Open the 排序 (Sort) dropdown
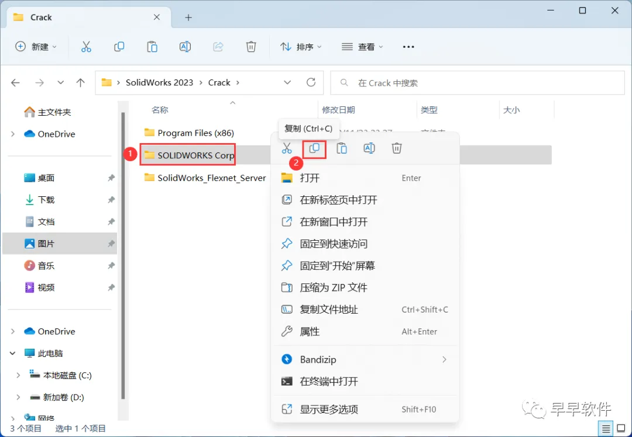632x437 pixels. 301,47
